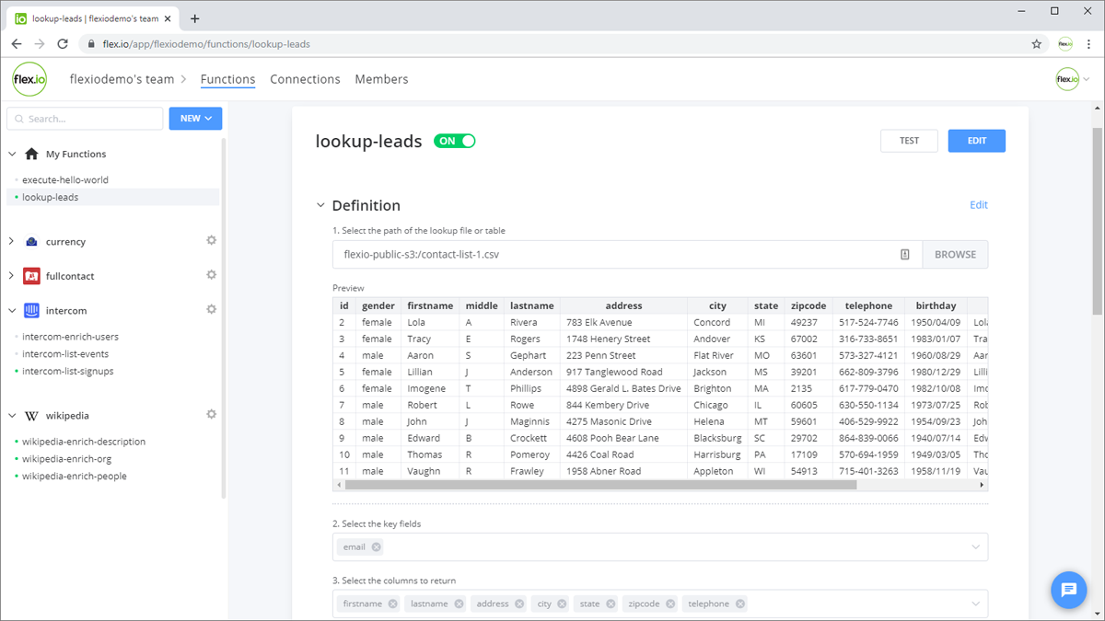
Task: Open settings gear for fullcontact
Action: (211, 275)
